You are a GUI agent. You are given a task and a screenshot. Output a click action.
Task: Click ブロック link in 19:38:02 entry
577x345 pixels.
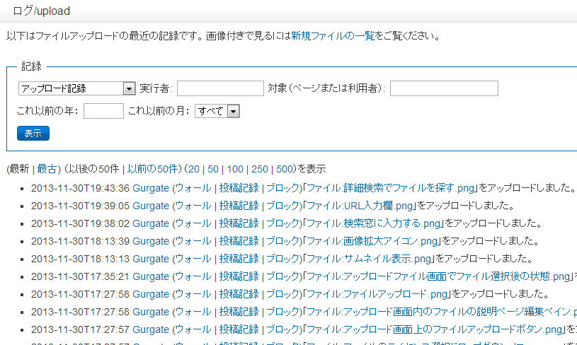282,223
